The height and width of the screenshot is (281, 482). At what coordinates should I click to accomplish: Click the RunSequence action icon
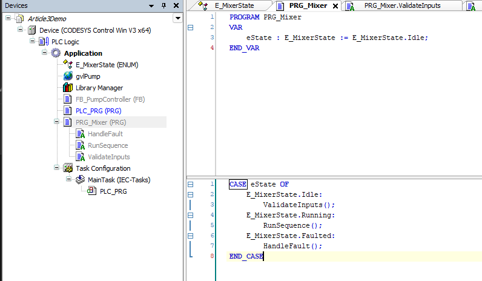80,145
